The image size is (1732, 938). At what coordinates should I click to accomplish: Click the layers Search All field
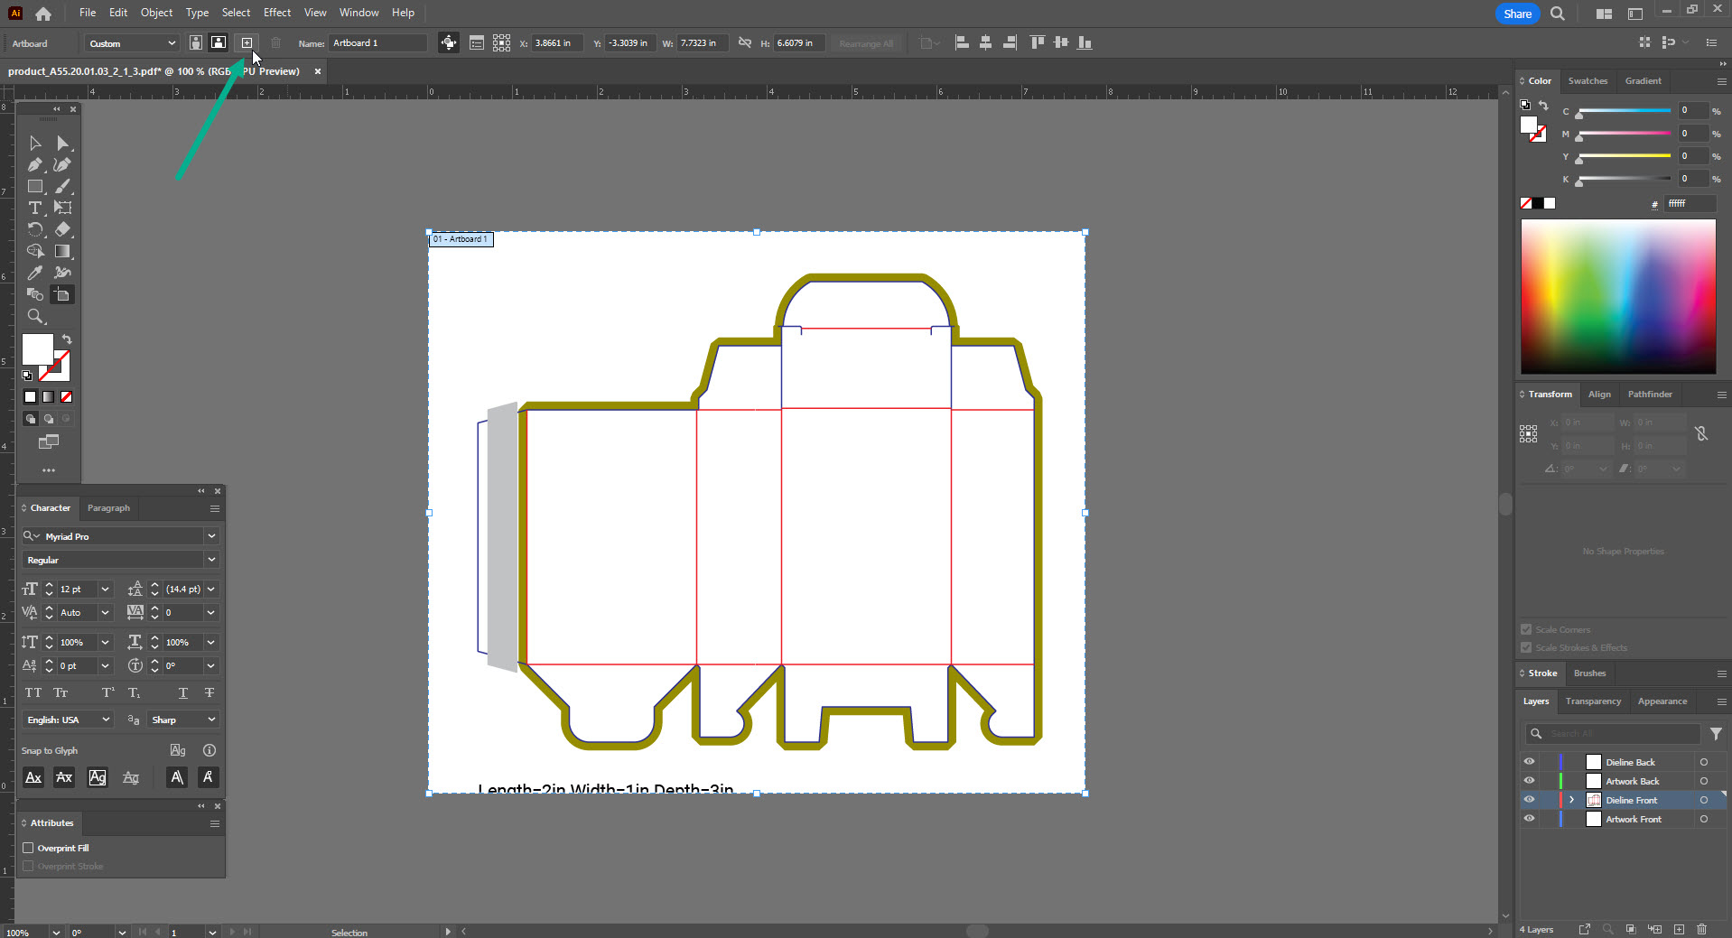coord(1613,734)
